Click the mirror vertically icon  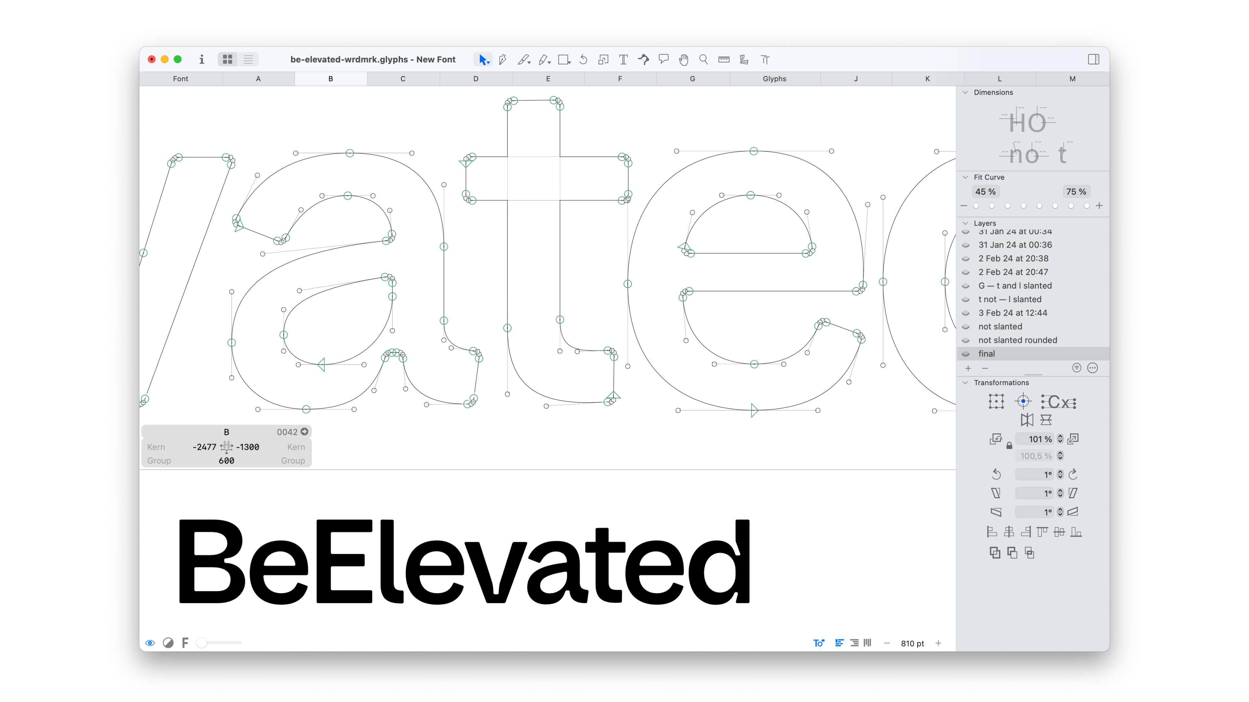(x=1046, y=420)
